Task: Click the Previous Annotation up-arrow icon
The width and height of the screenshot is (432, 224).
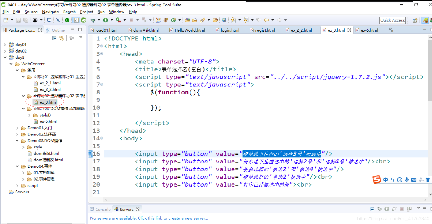Action: (x=246, y=20)
